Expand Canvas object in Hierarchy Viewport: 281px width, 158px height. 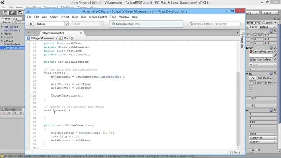(2, 41)
